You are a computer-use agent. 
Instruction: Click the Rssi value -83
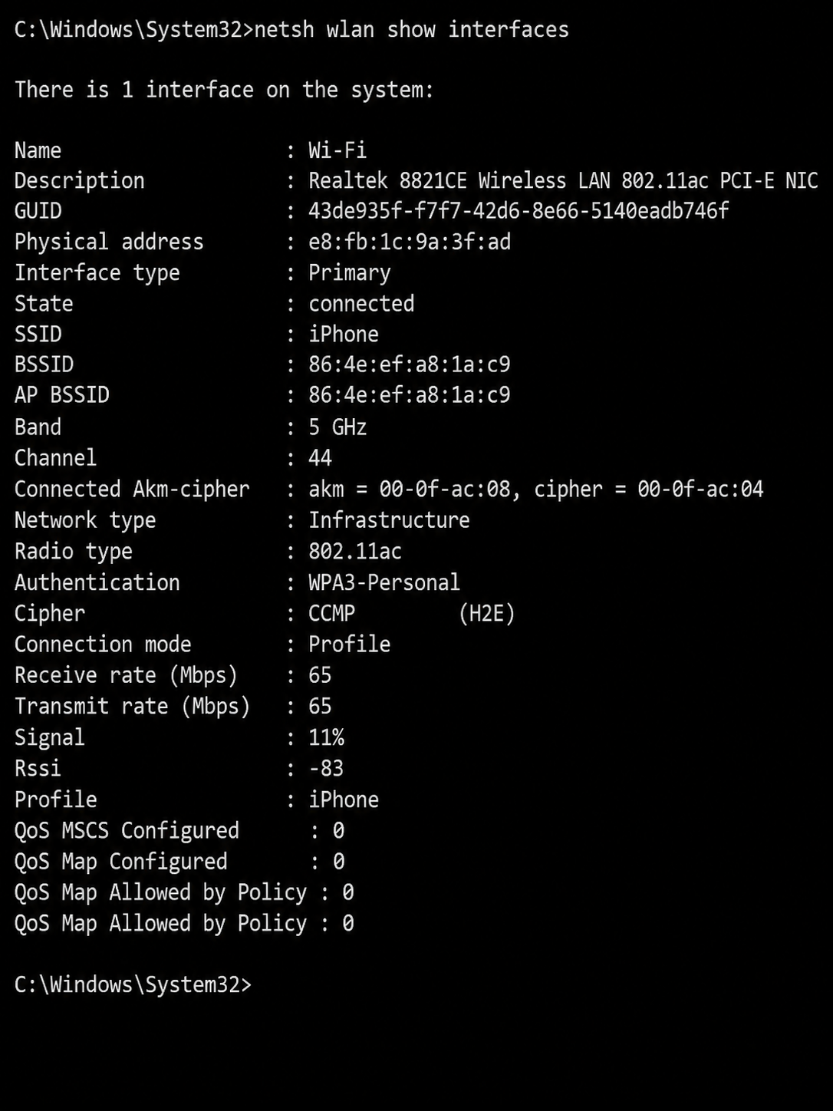point(326,768)
